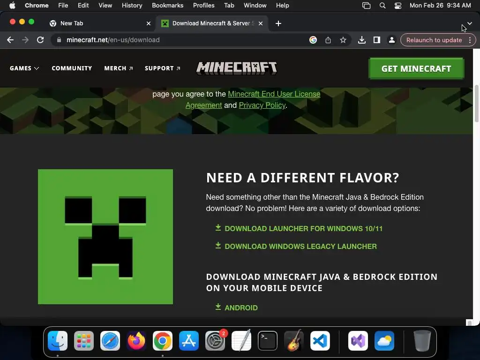Open Visual Studio from the dock
The height and width of the screenshot is (360, 480).
358,341
